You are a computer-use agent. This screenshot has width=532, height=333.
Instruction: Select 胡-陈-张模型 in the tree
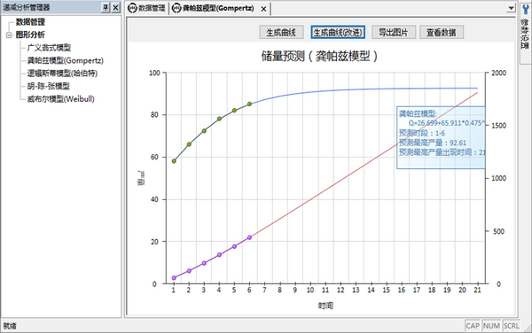click(49, 86)
